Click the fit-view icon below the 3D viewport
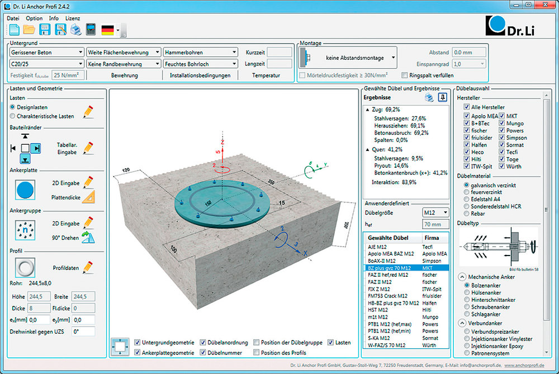Image resolution: width=559 pixels, height=374 pixels. pos(120,347)
